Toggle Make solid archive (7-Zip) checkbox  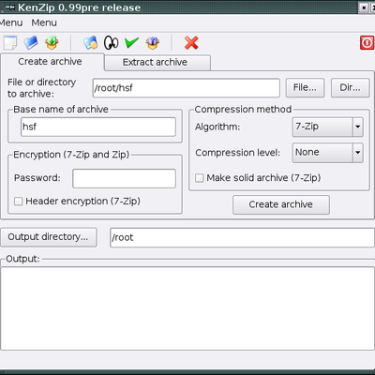tap(200, 178)
